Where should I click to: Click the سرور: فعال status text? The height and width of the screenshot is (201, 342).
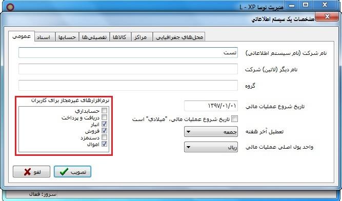coord(43,194)
